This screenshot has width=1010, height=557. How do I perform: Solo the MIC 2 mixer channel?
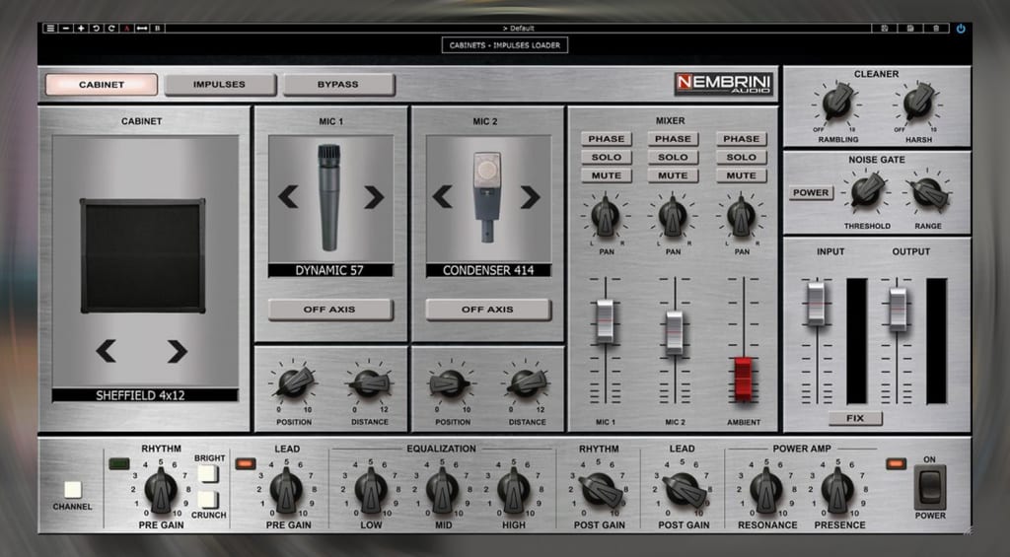[x=673, y=157]
